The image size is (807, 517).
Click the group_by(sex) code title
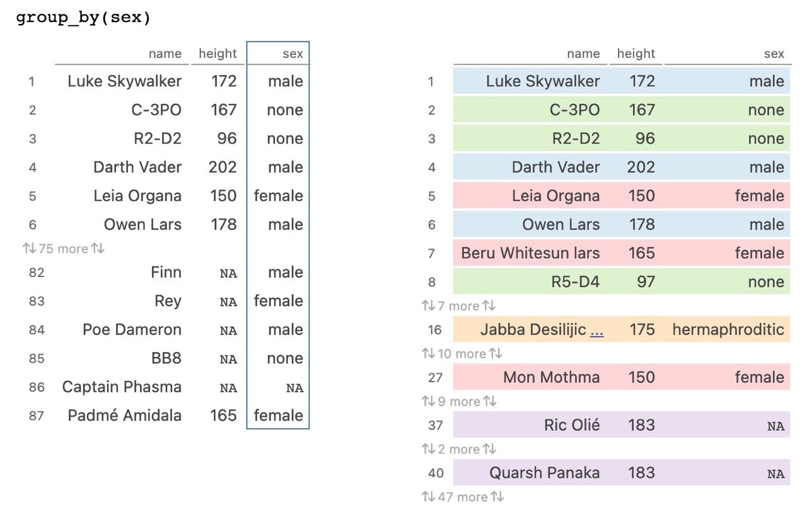click(84, 17)
